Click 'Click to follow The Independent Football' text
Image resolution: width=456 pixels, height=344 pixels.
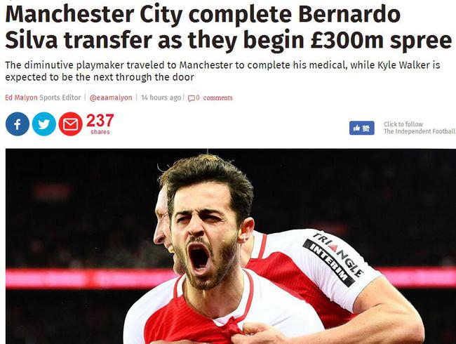coord(420,128)
